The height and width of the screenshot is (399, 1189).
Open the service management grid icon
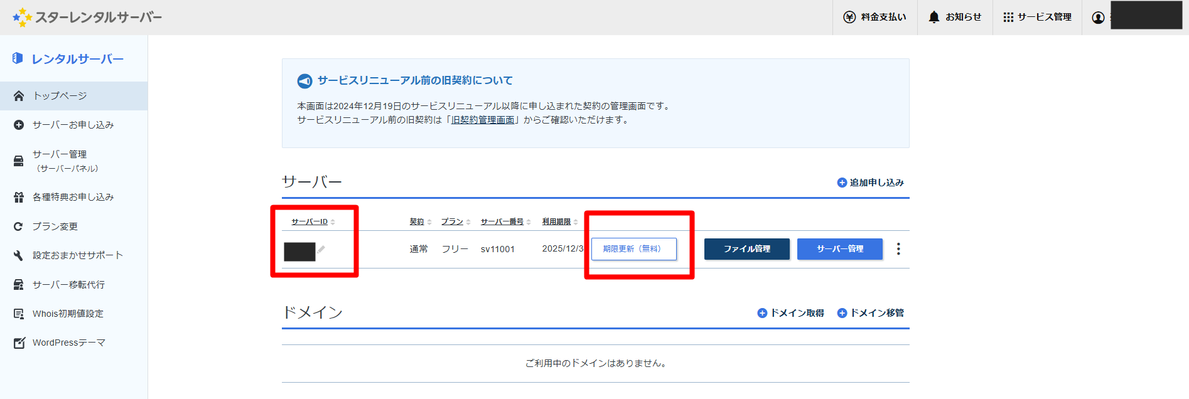(x=1008, y=18)
